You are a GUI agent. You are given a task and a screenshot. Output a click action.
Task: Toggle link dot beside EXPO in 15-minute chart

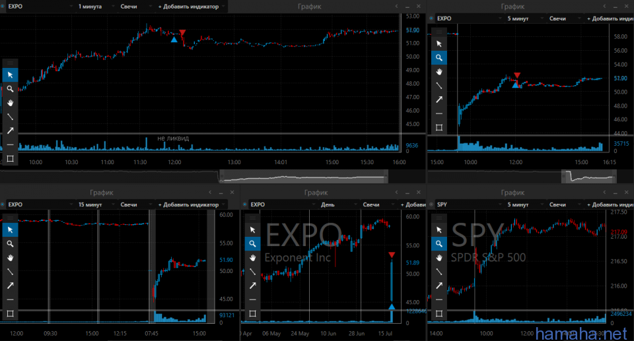3,204
